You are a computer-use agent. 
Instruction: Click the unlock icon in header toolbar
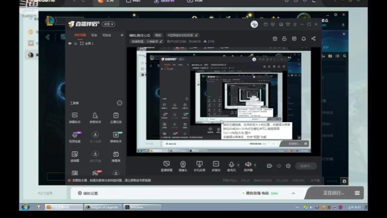pyautogui.click(x=284, y=39)
